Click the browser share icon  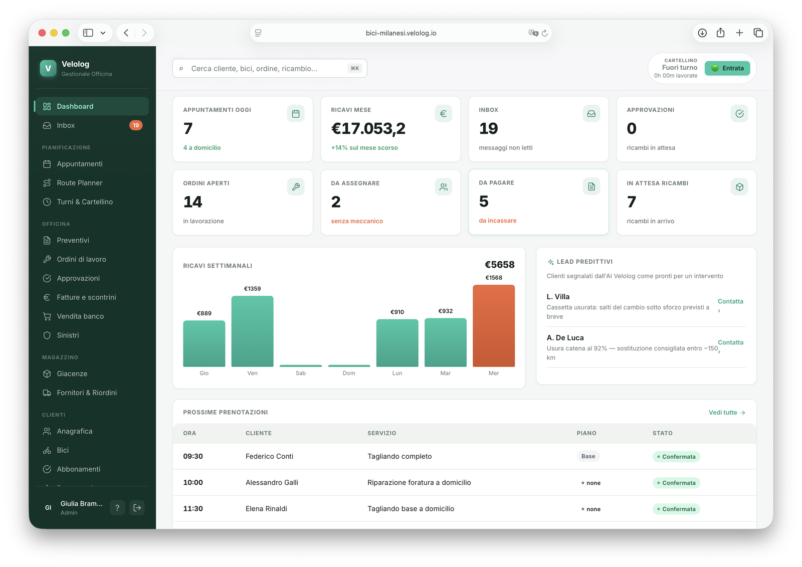pos(720,33)
